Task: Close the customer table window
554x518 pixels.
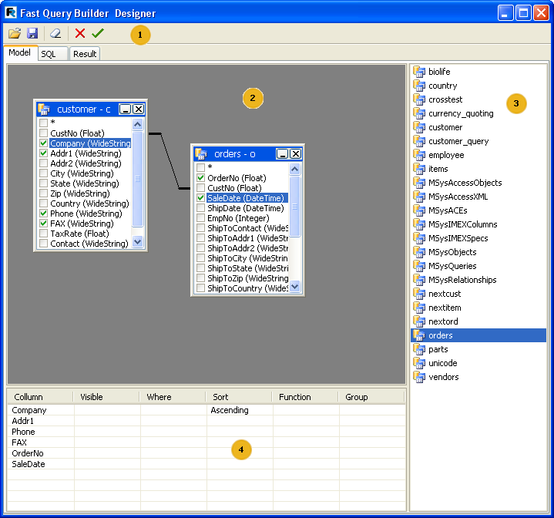Action: pyautogui.click(x=139, y=109)
